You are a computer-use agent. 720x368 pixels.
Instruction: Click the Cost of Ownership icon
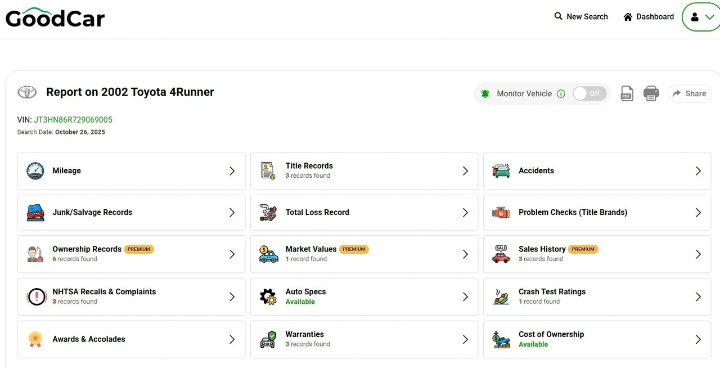(x=501, y=339)
